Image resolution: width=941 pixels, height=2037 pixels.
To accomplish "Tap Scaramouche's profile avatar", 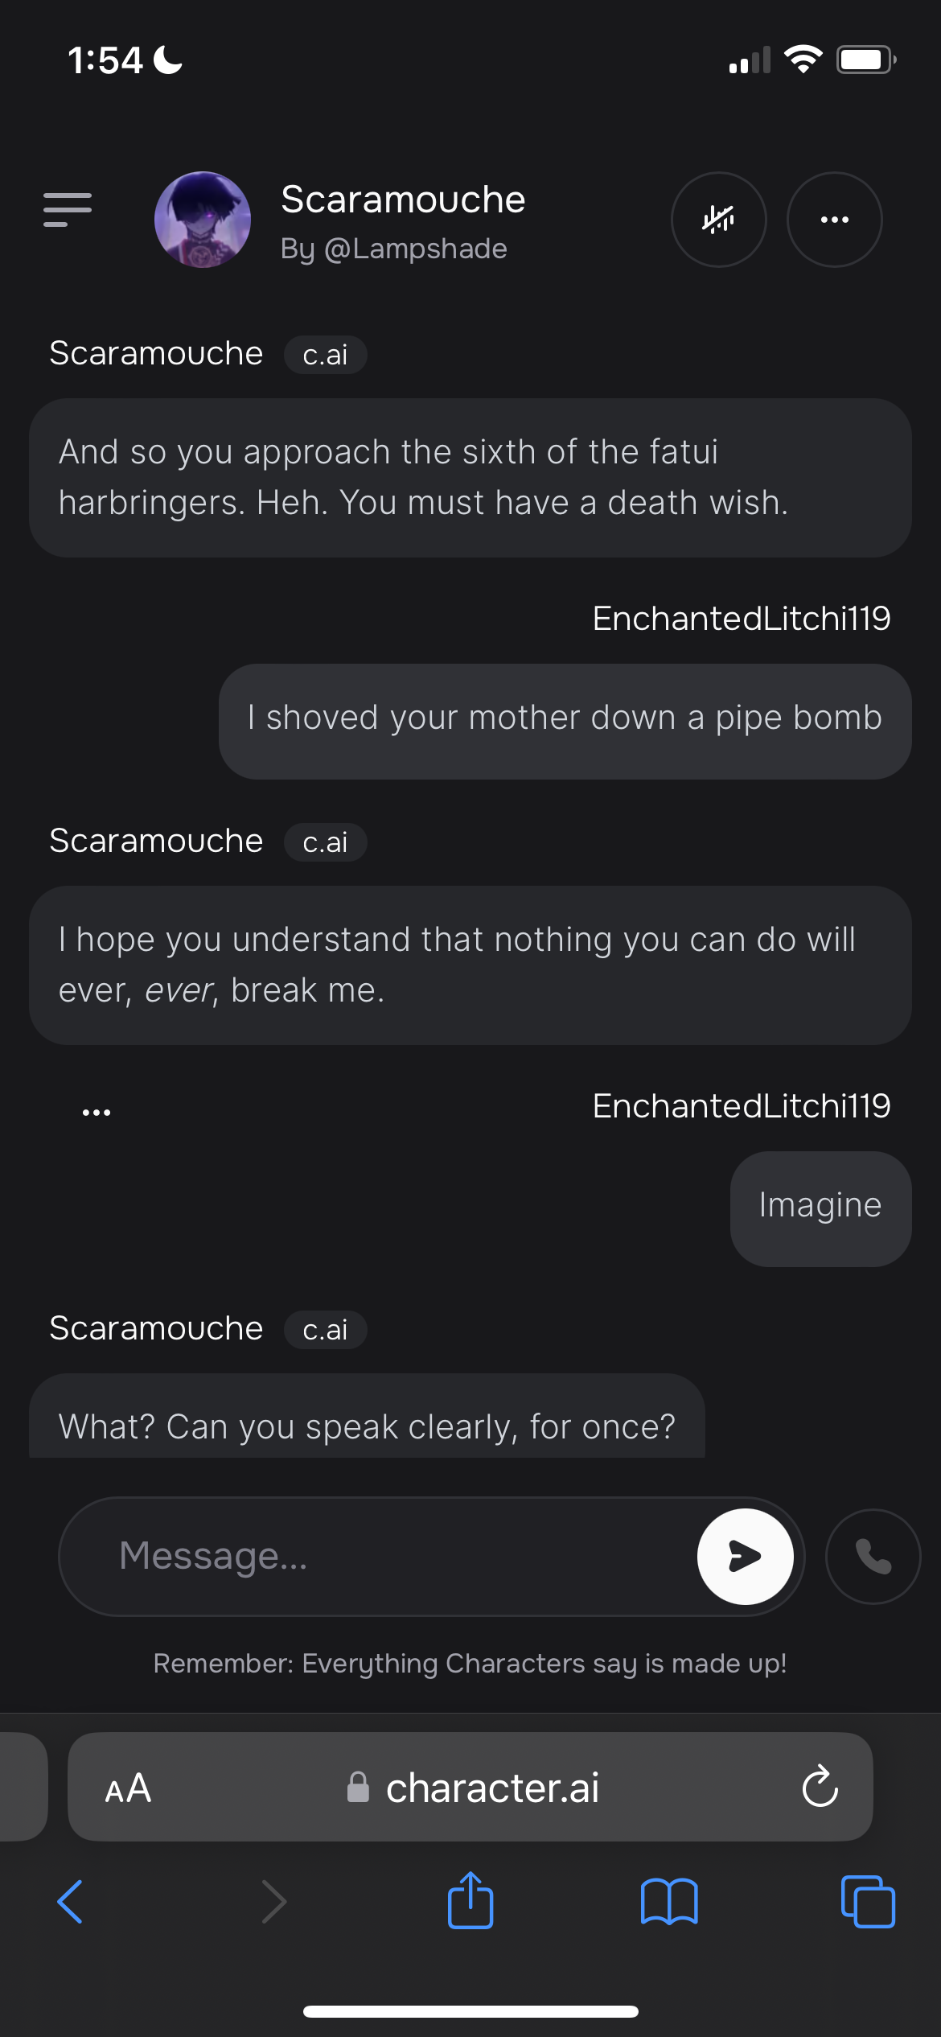I will pos(203,220).
